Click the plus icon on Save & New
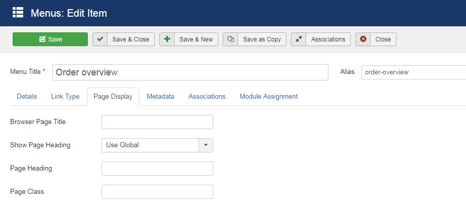 [167, 39]
